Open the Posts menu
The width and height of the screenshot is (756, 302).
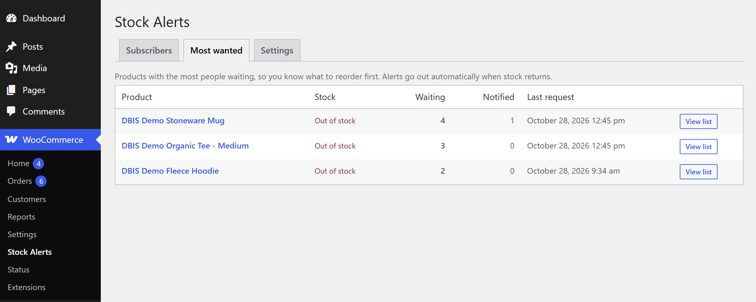[x=33, y=47]
